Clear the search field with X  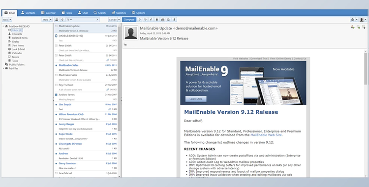[97, 20]
